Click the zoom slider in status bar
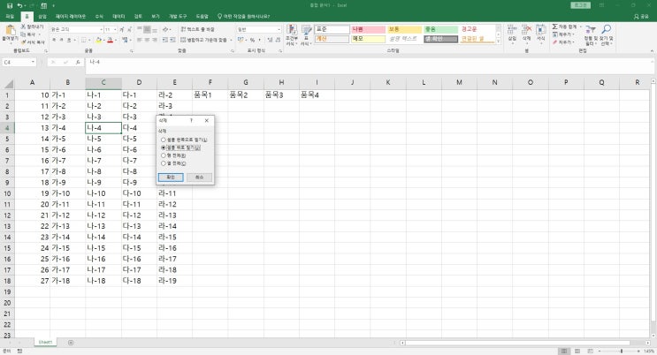The image size is (657, 355). pyautogui.click(x=622, y=351)
